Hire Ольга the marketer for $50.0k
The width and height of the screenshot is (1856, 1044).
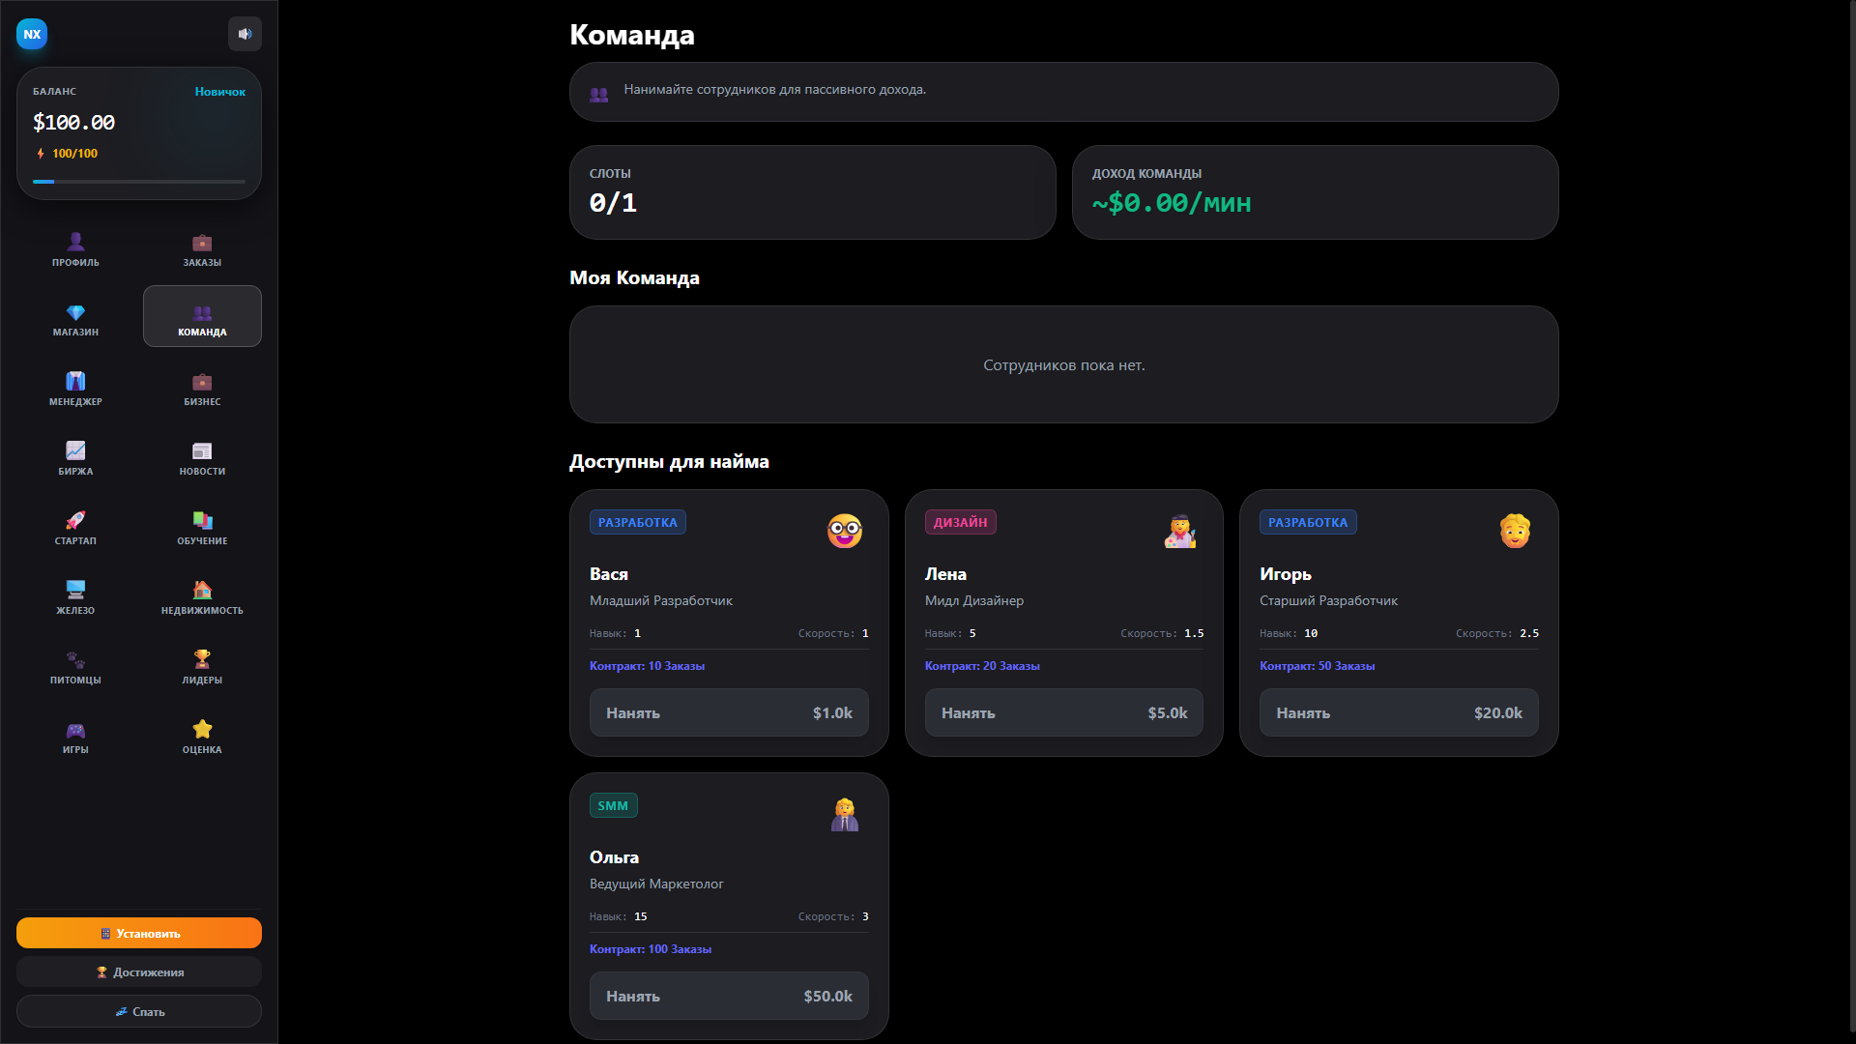point(729,996)
